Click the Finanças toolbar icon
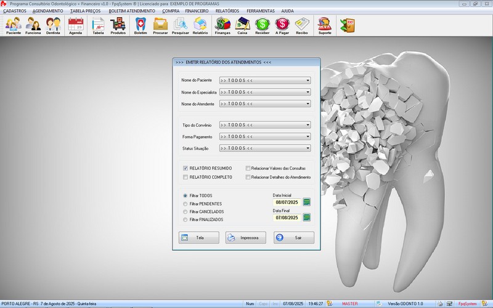 click(x=222, y=25)
